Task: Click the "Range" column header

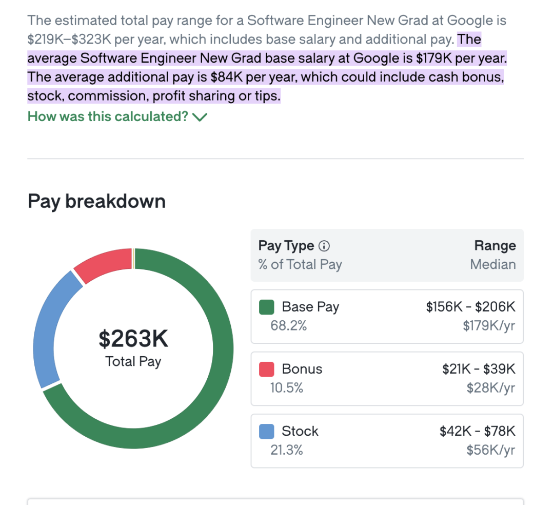Action: coord(495,246)
